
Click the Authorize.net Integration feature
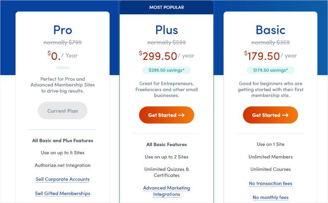click(x=63, y=165)
